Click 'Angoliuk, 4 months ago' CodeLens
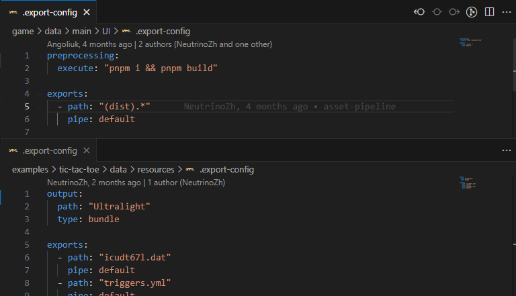This screenshot has width=516, height=296. pyautogui.click(x=89, y=44)
